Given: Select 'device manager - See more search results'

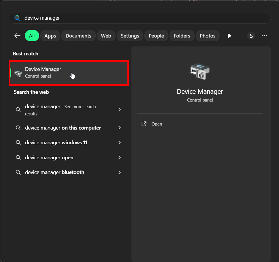Looking at the screenshot, I should coord(69,110).
